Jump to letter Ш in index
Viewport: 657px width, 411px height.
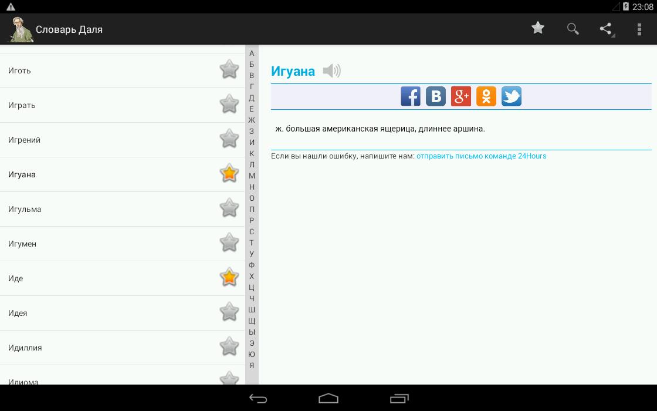(252, 309)
